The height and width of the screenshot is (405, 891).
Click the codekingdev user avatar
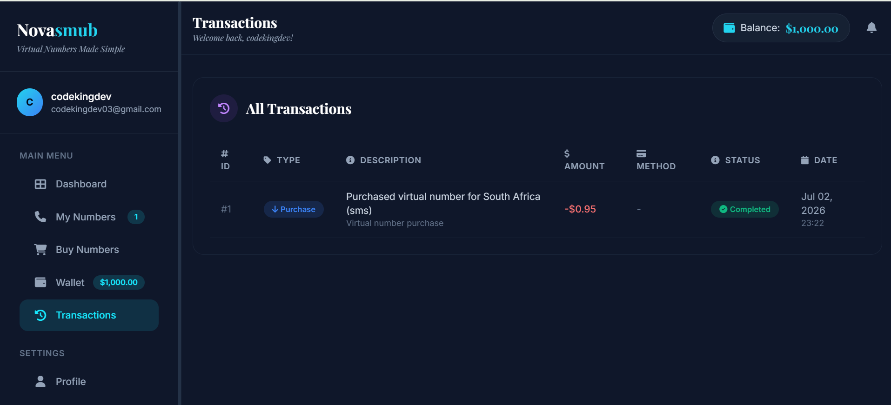(x=30, y=102)
